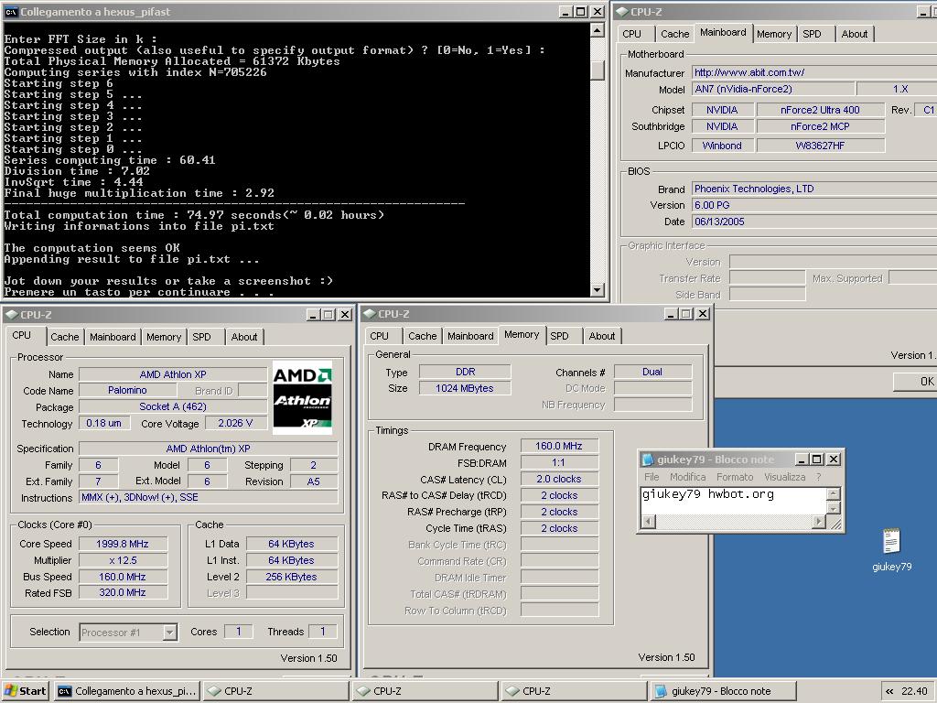Click the 256 KBytes Level 2 cache value
The width and height of the screenshot is (937, 703).
tap(292, 577)
